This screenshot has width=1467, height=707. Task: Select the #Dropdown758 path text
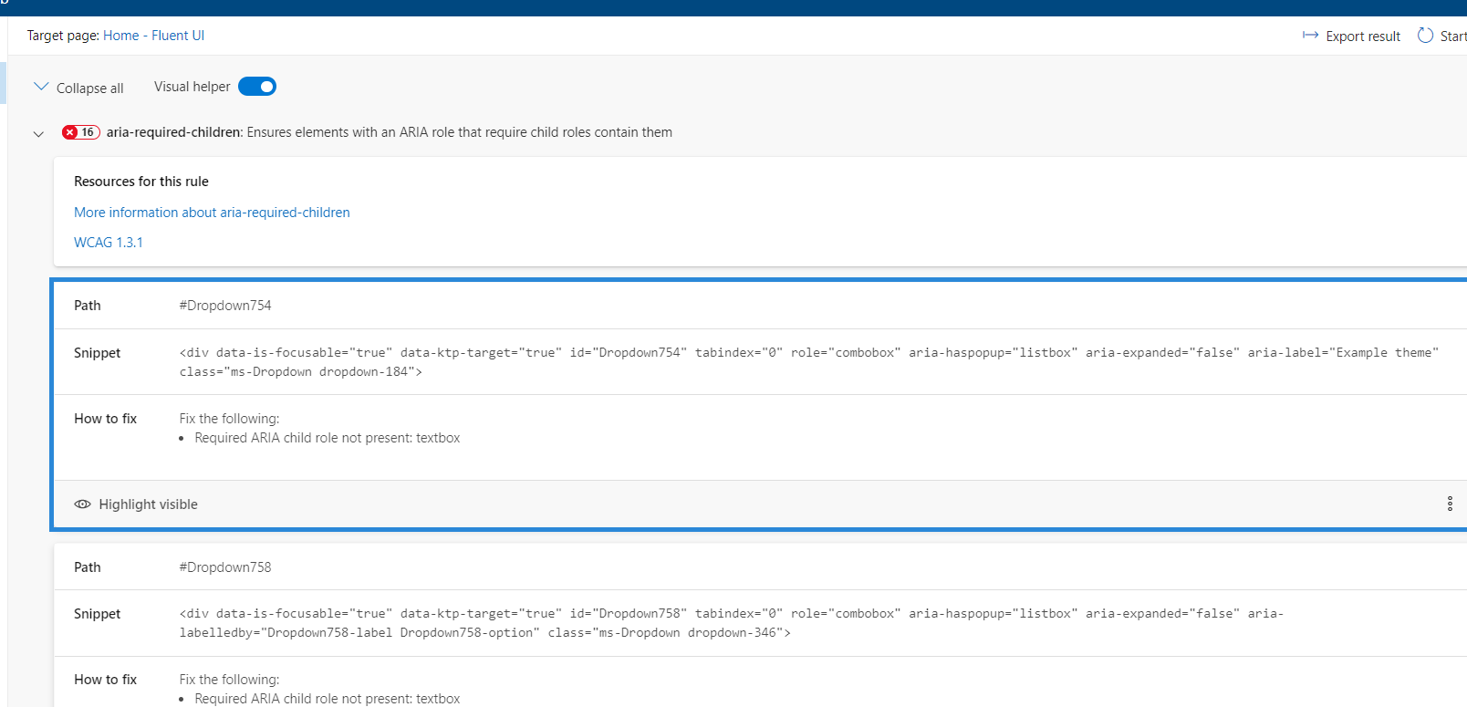point(225,567)
